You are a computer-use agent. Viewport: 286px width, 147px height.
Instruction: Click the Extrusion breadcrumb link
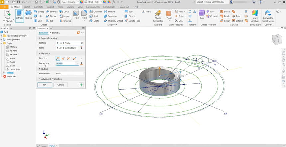point(44,33)
